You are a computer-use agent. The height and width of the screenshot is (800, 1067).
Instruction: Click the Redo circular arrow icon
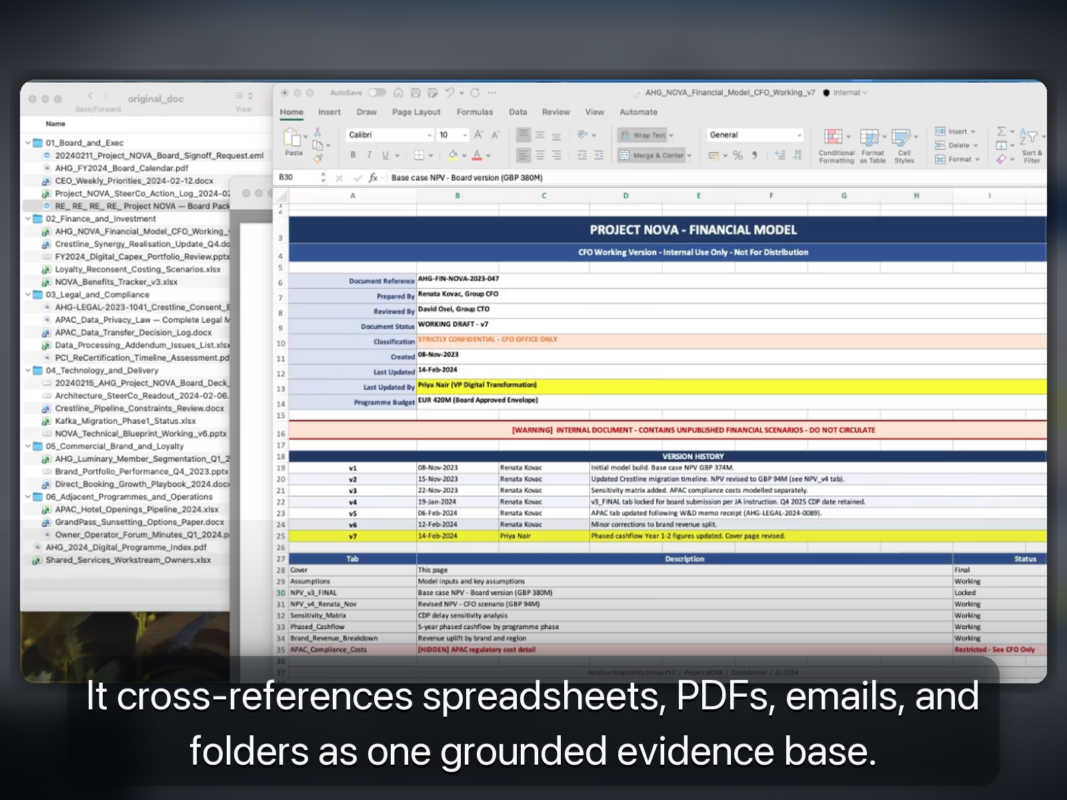click(x=475, y=93)
